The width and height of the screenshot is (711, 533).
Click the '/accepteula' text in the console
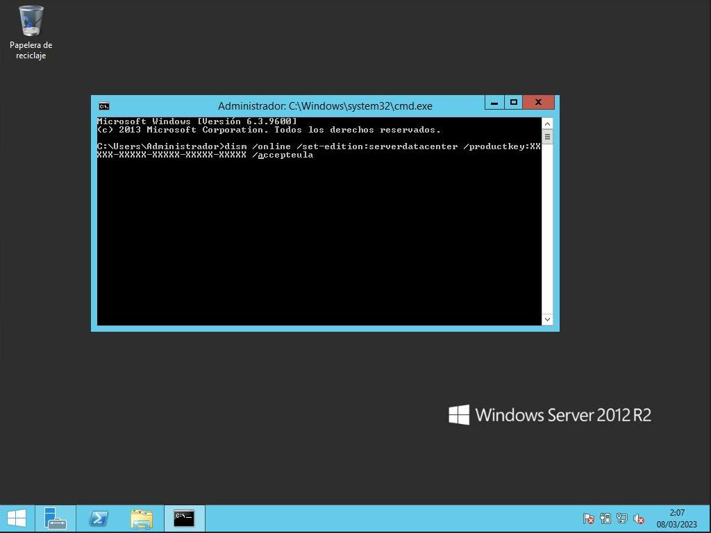[283, 155]
